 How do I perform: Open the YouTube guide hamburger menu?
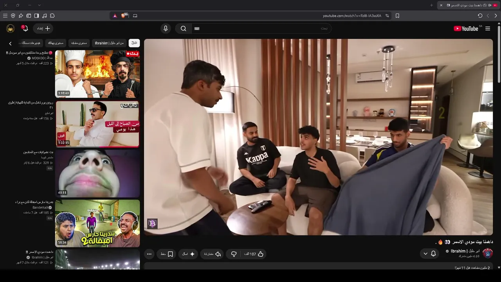pyautogui.click(x=488, y=29)
